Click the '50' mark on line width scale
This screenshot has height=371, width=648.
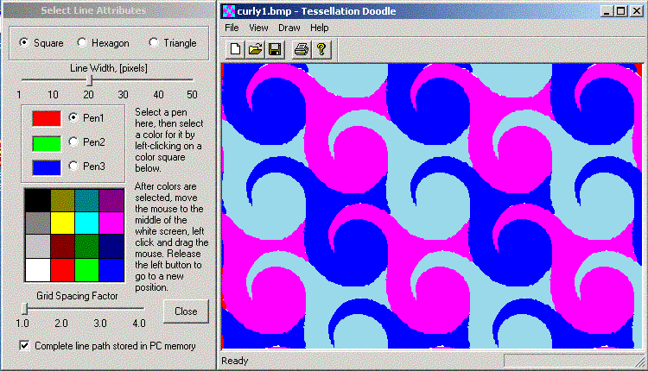tap(192, 95)
